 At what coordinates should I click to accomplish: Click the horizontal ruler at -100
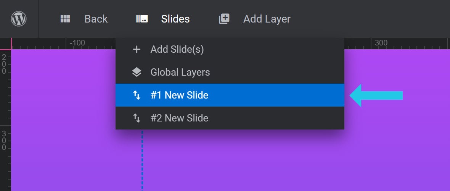[77, 43]
